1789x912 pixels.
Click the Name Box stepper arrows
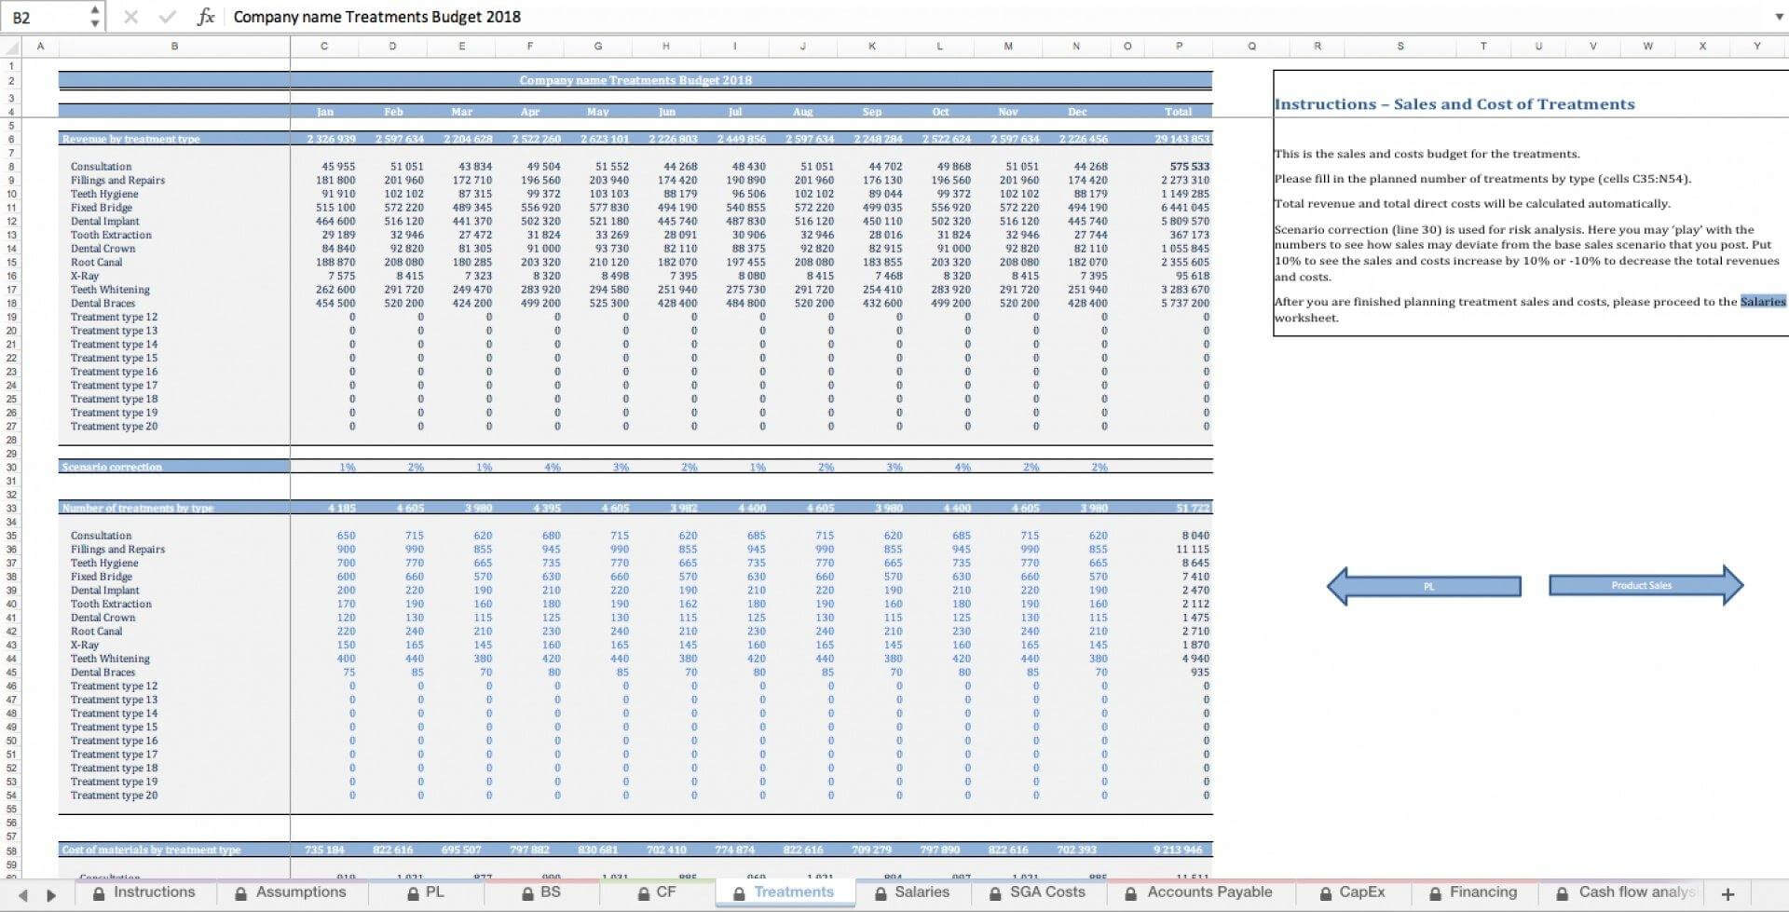(x=95, y=17)
